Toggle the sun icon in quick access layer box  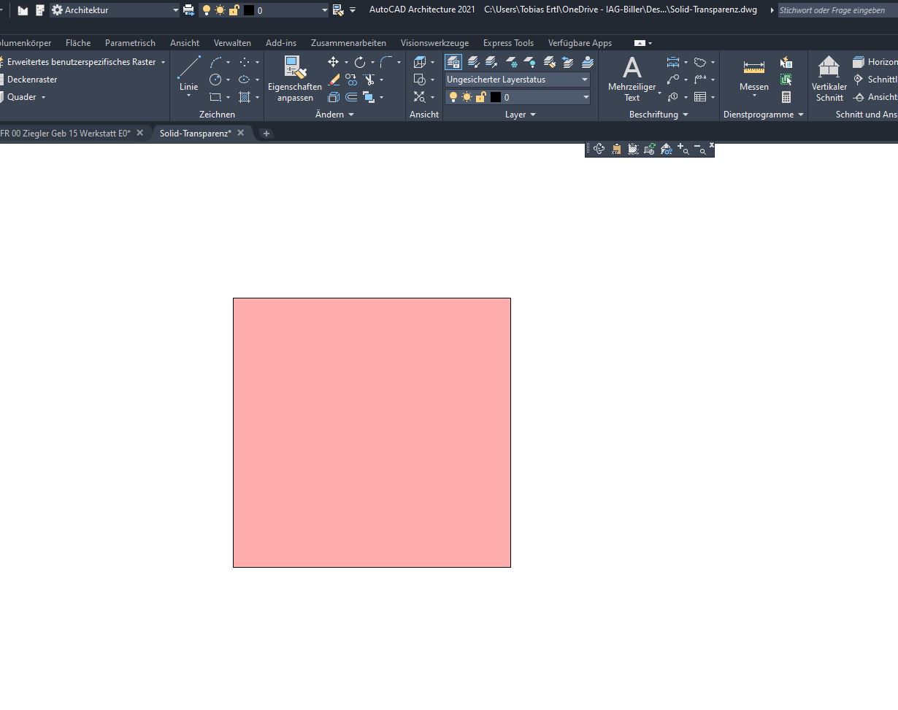coord(220,10)
